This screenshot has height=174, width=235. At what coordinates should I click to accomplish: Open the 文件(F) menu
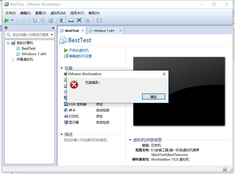tap(10, 13)
